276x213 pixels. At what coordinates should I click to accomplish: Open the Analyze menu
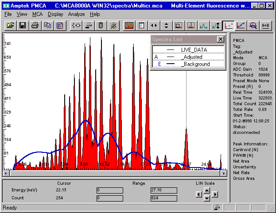point(76,14)
